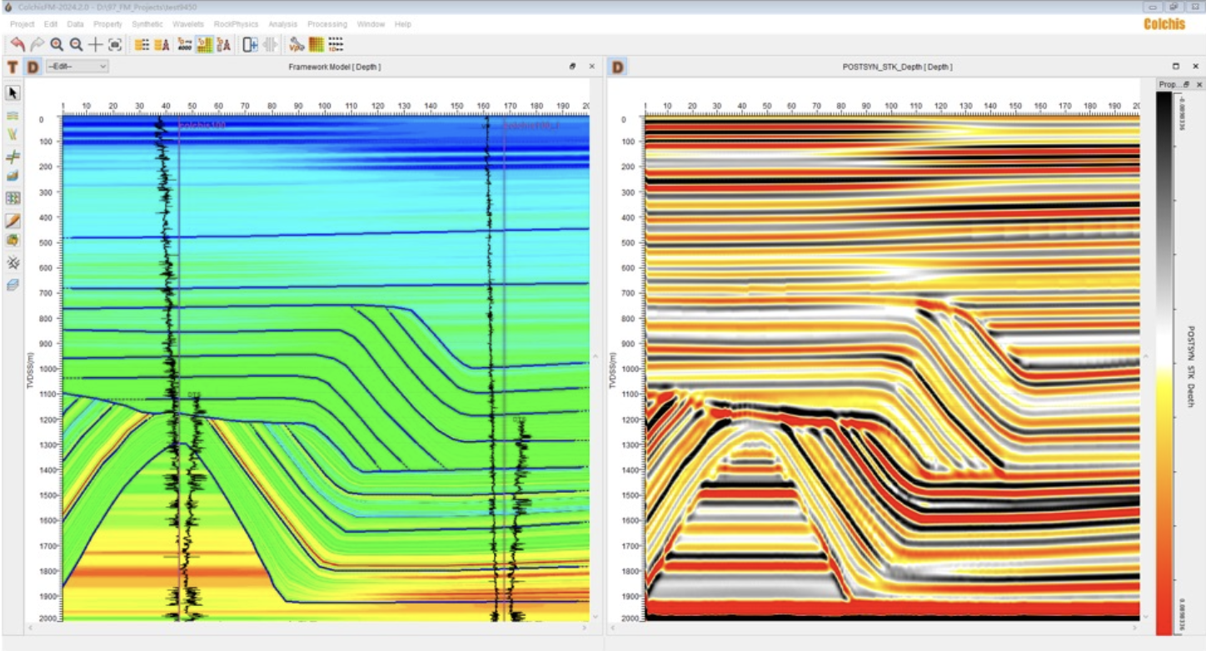Click the fit-to-view frame icon

[115, 44]
